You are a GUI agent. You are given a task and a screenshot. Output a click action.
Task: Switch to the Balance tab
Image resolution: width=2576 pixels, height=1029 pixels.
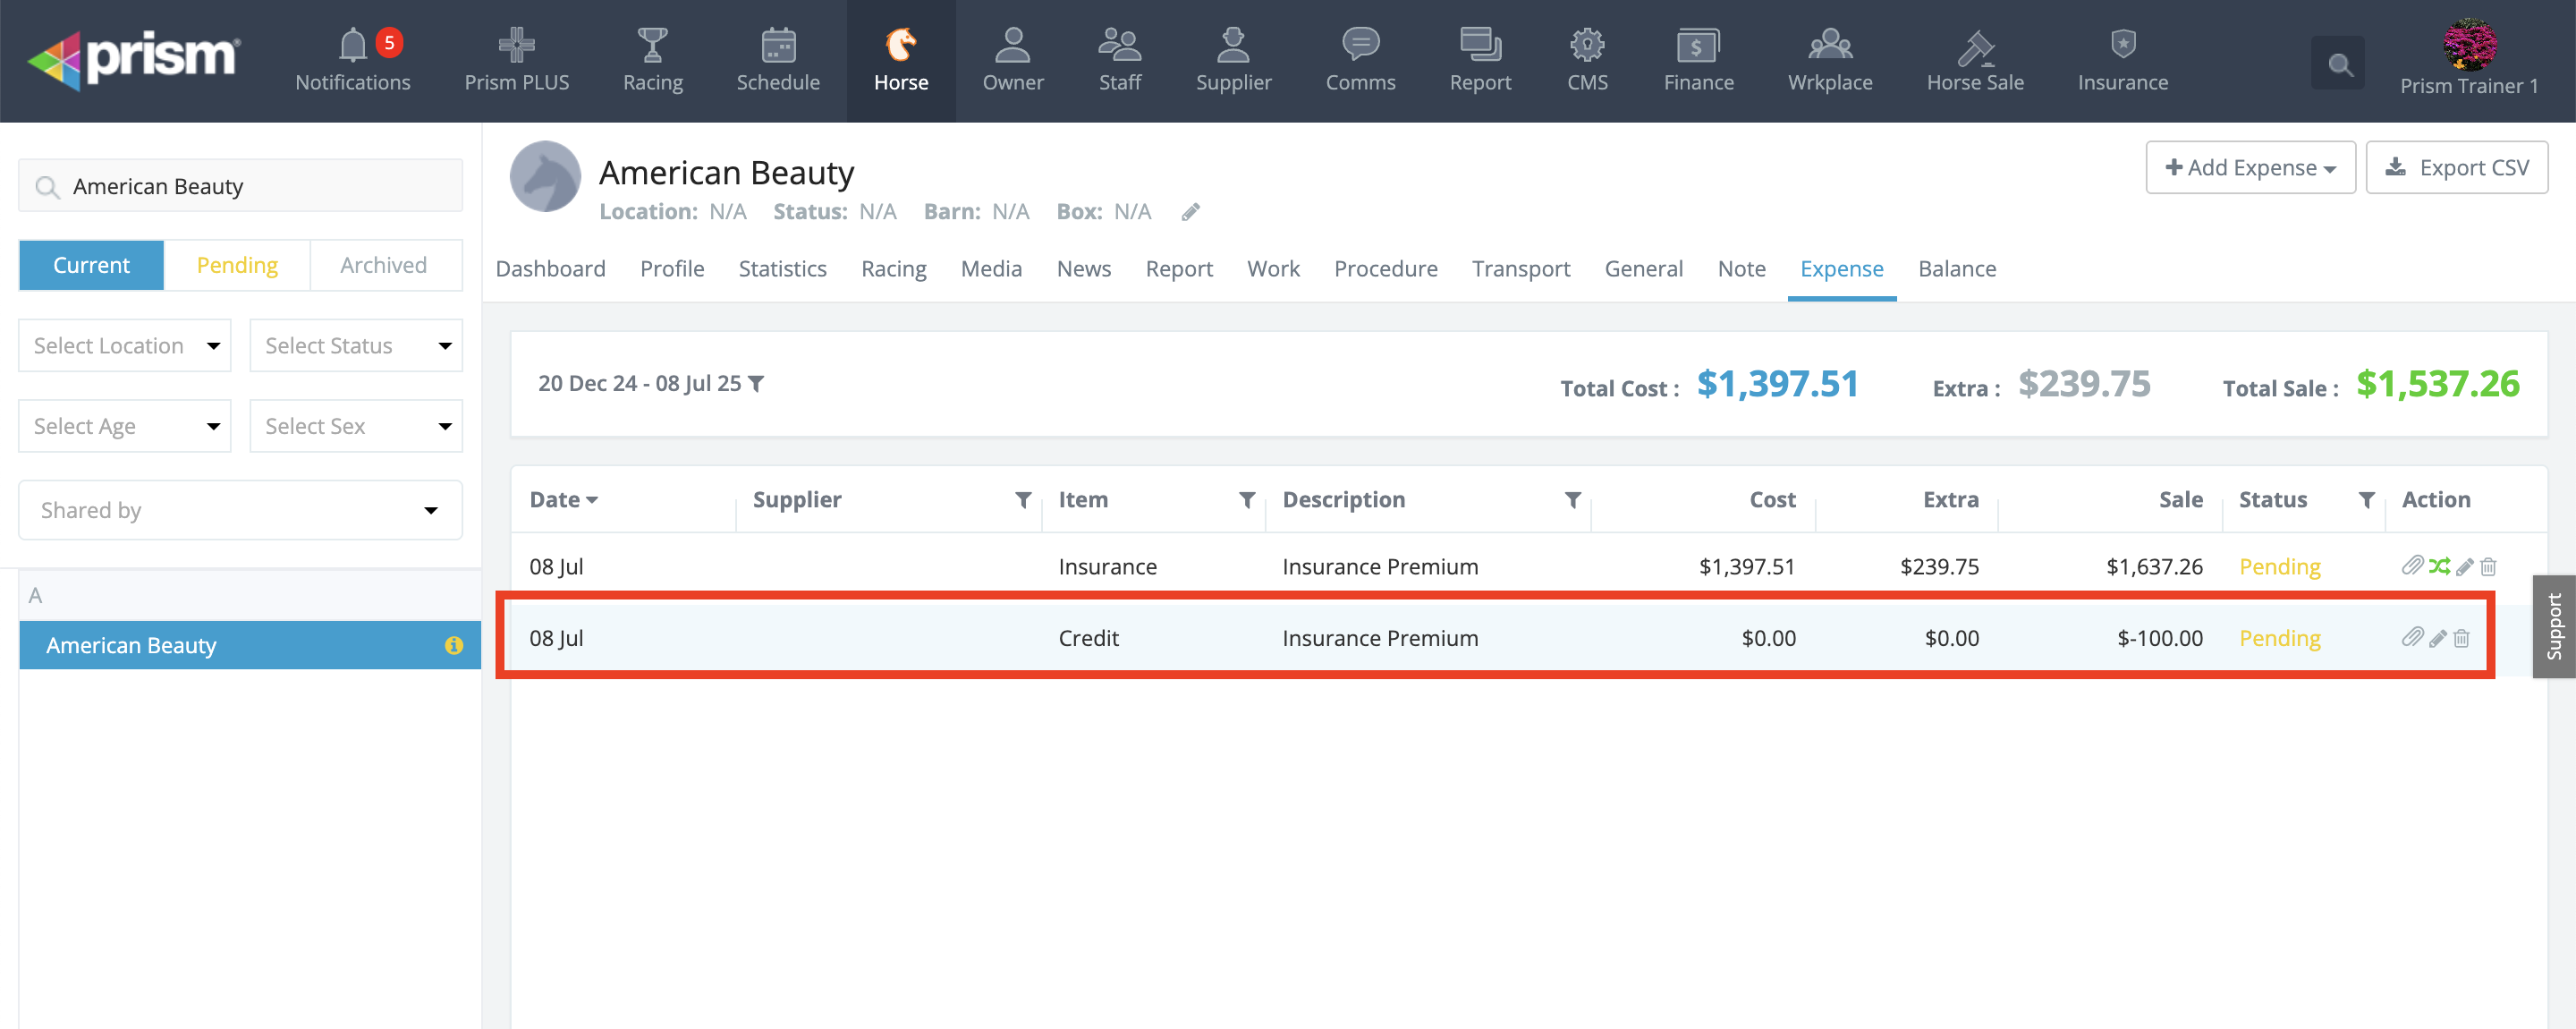tap(1956, 269)
